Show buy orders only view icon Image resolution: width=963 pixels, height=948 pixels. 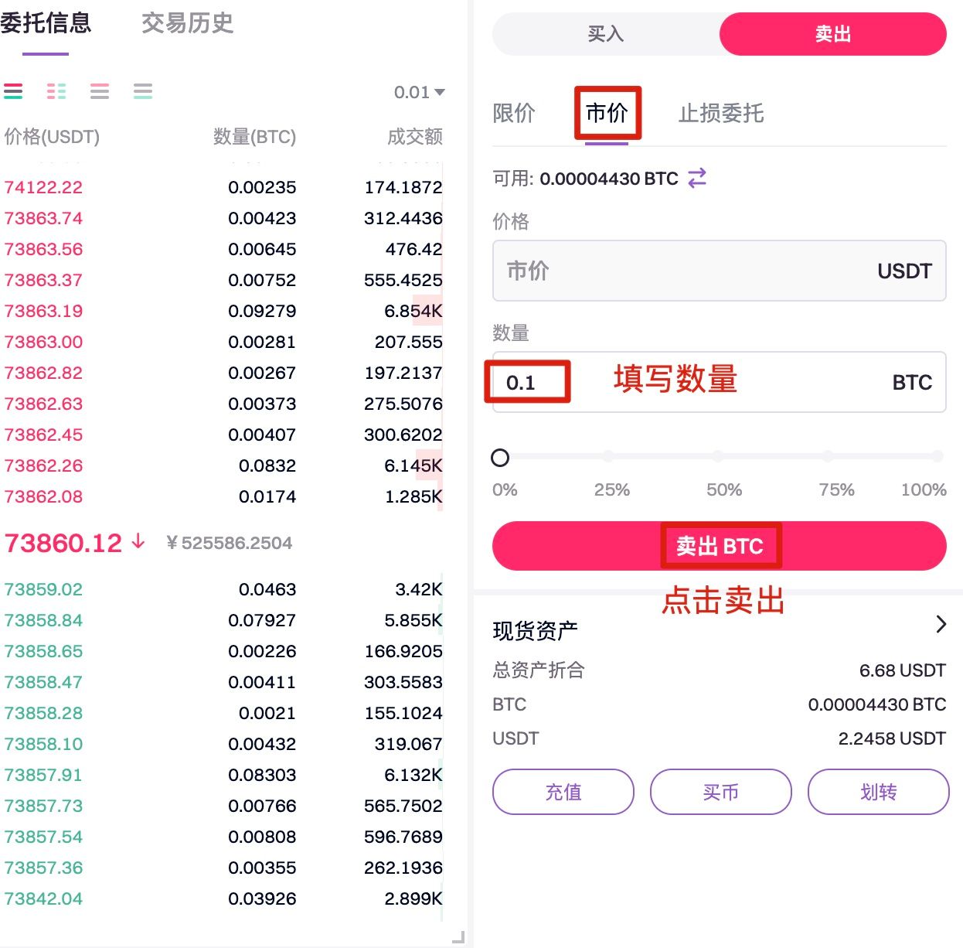coord(143,91)
